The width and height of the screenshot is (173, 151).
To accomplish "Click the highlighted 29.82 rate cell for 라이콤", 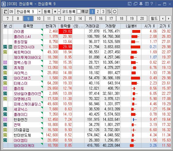I will 65,31.
